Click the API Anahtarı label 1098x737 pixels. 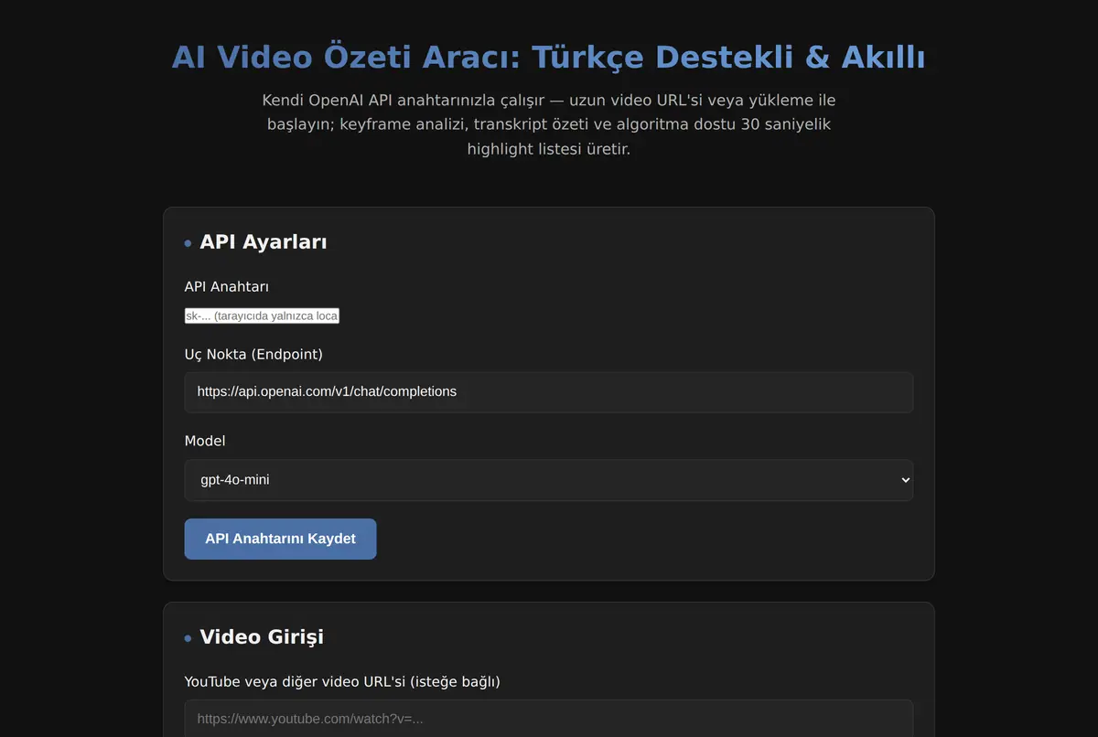[227, 287]
